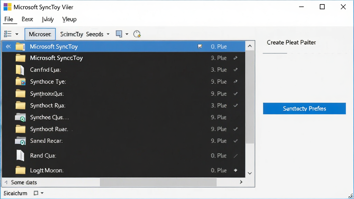Viewport: 354px width, 199px height.
Task: Toggle arrow mark on Synthoce Tye row
Action: click(235, 82)
